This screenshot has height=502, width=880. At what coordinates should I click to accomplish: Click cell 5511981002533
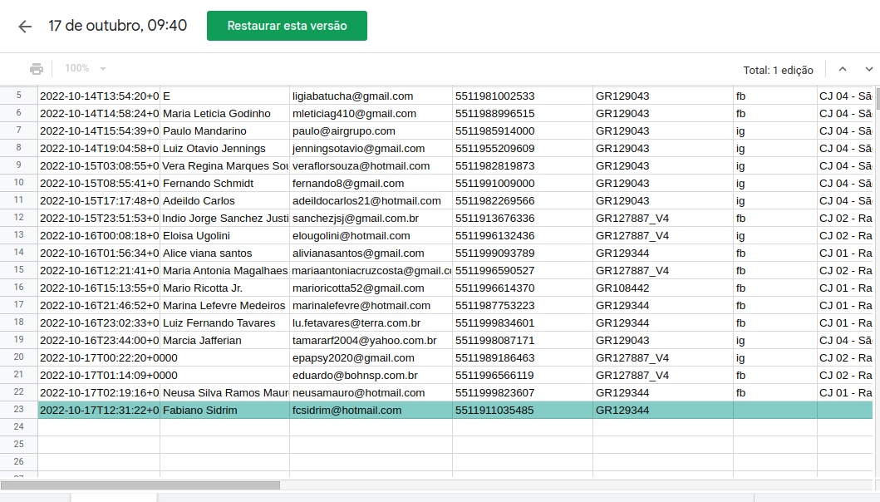[x=523, y=96]
